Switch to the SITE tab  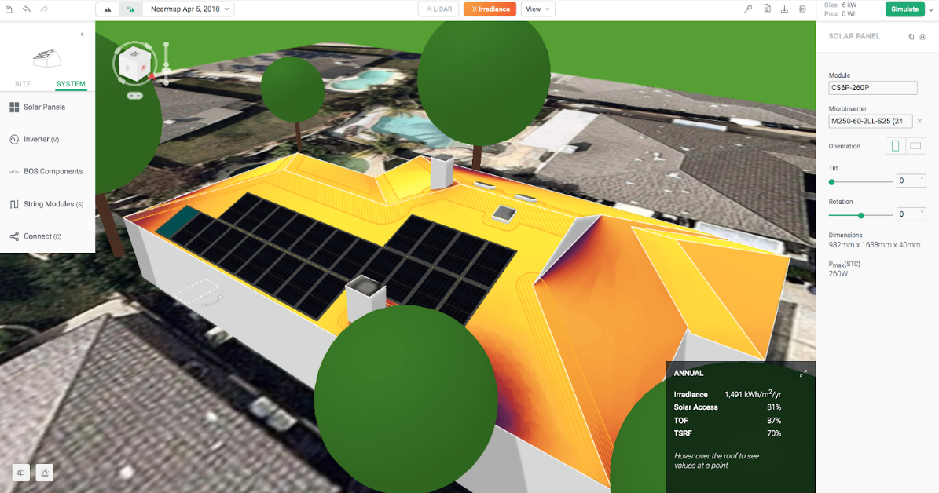click(x=23, y=84)
